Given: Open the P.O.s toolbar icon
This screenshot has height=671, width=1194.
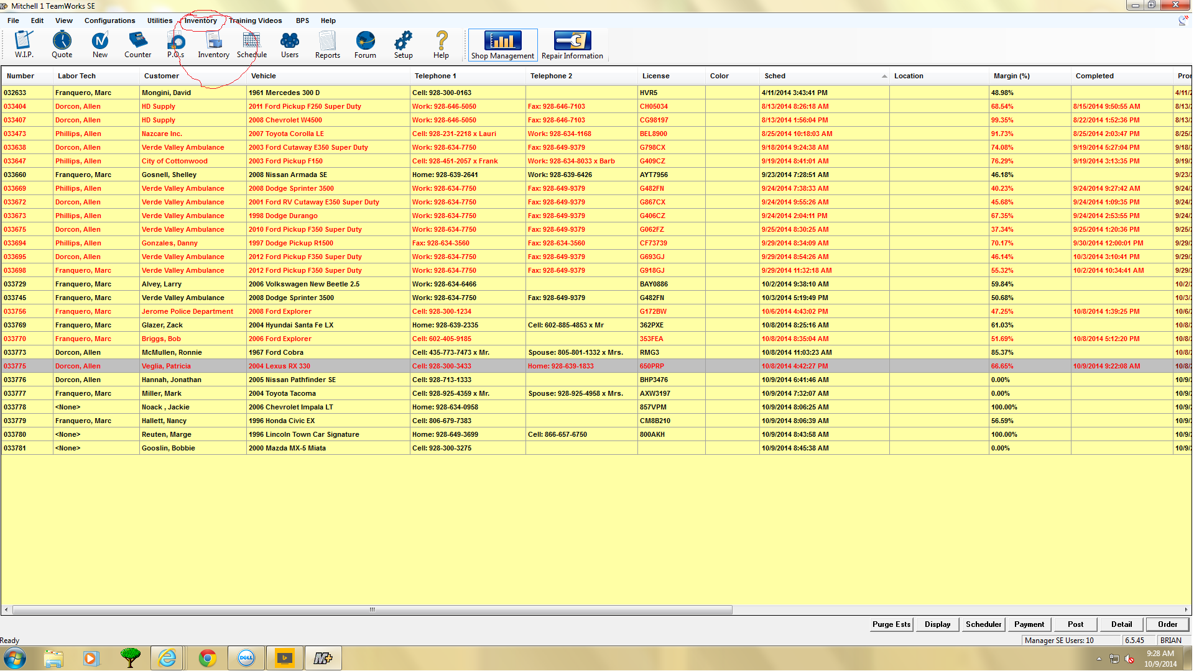Looking at the screenshot, I should [176, 45].
